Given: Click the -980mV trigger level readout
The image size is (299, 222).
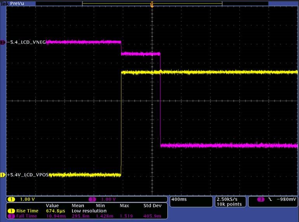Looking at the screenshot, I should coord(287,200).
